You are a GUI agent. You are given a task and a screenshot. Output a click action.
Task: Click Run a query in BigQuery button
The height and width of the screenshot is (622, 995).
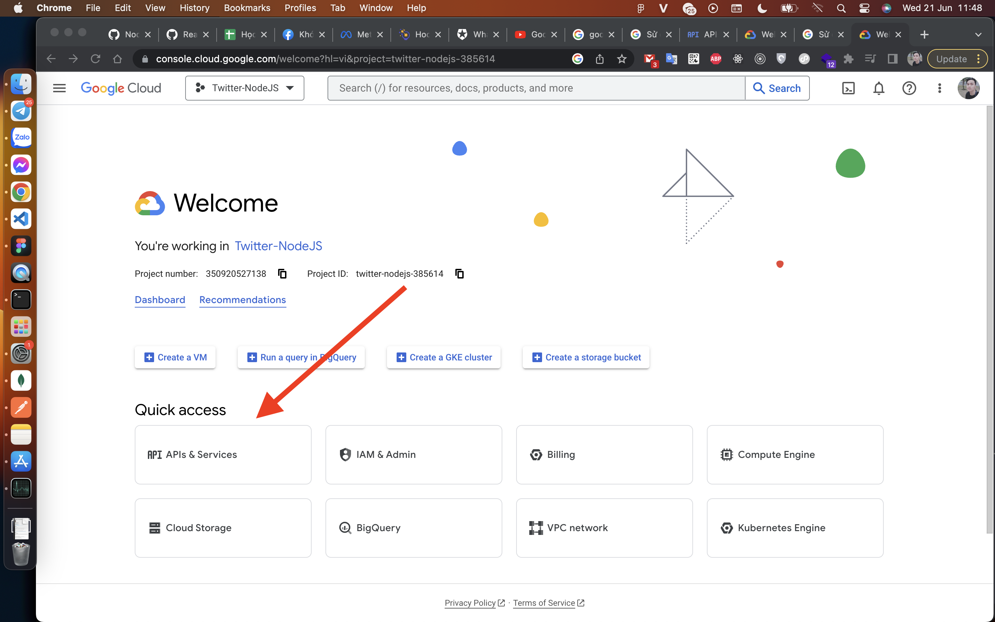[301, 358]
